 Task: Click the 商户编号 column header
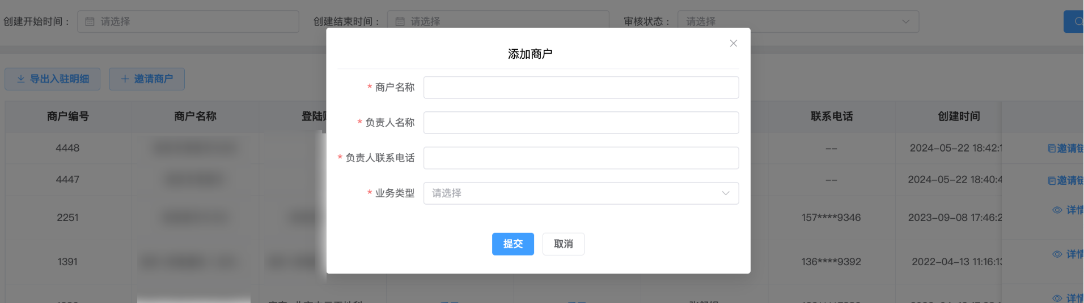pyautogui.click(x=68, y=116)
